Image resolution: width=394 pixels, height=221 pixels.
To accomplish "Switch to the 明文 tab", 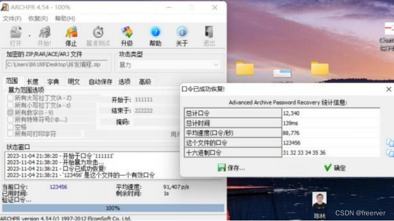I will [x=73, y=82].
